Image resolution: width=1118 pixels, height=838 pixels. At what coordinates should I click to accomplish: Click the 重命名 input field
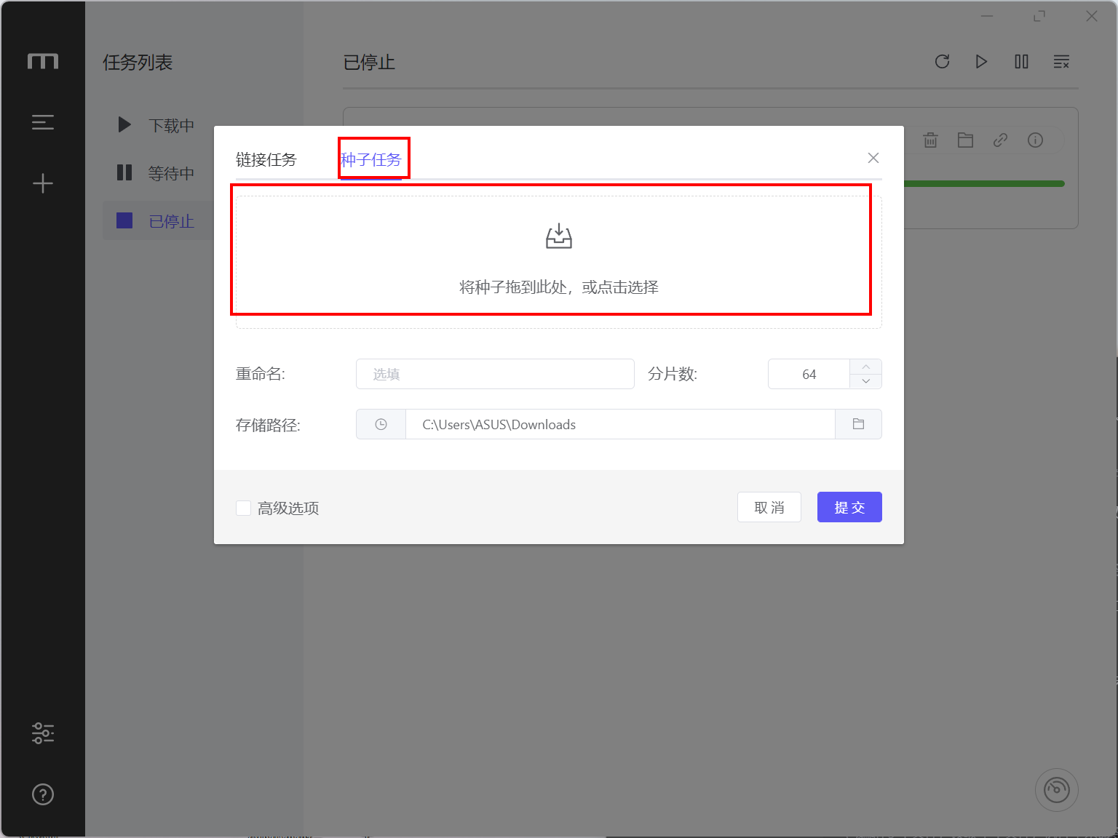[495, 374]
